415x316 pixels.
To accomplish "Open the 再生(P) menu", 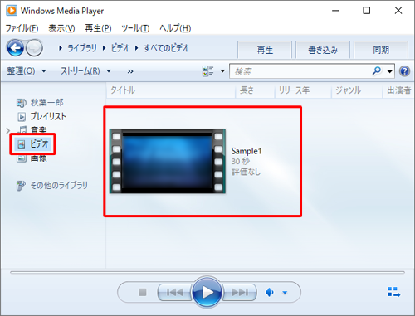I will 98,28.
